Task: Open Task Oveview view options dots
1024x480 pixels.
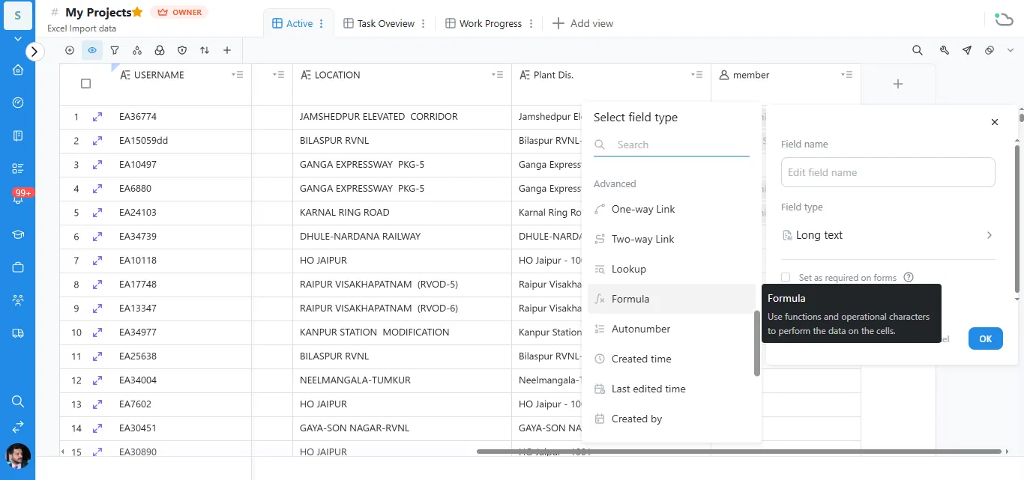Action: (424, 23)
